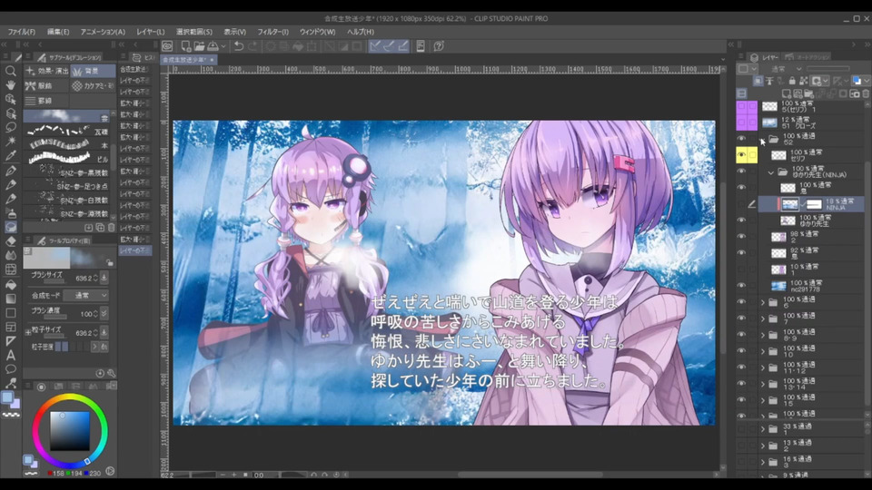Open the フィルター(I) menu
This screenshot has height=490, width=872.
coord(273,32)
